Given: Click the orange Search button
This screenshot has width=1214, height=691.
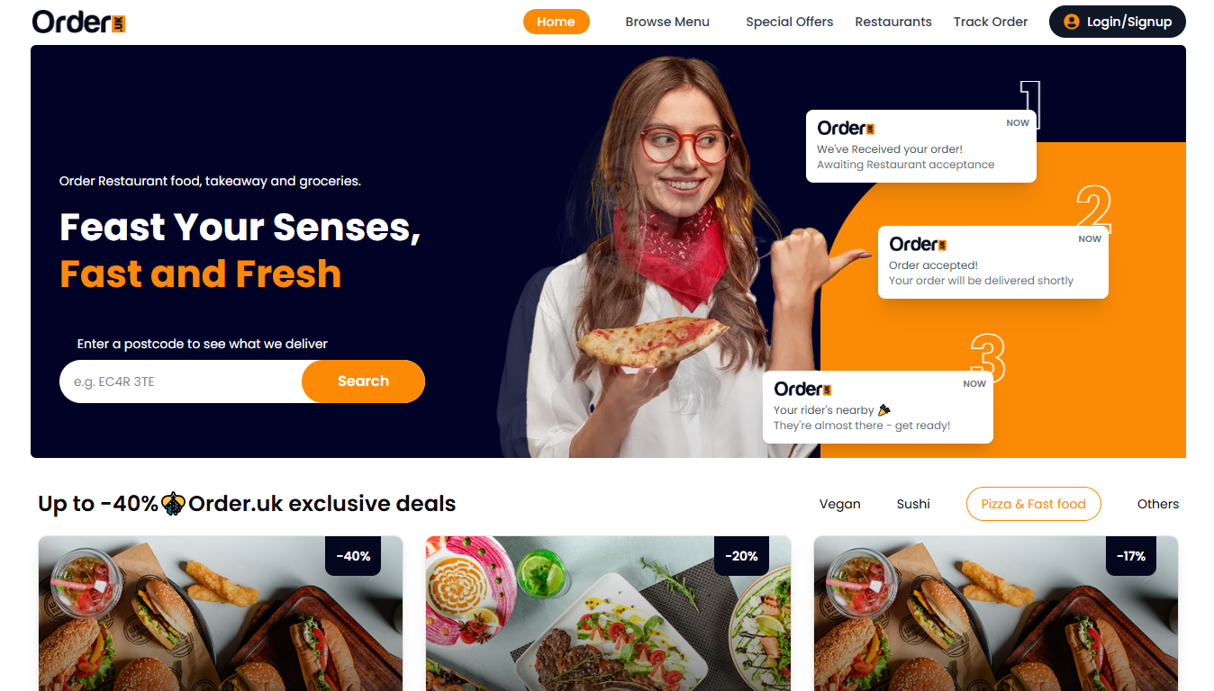Looking at the screenshot, I should coord(363,381).
